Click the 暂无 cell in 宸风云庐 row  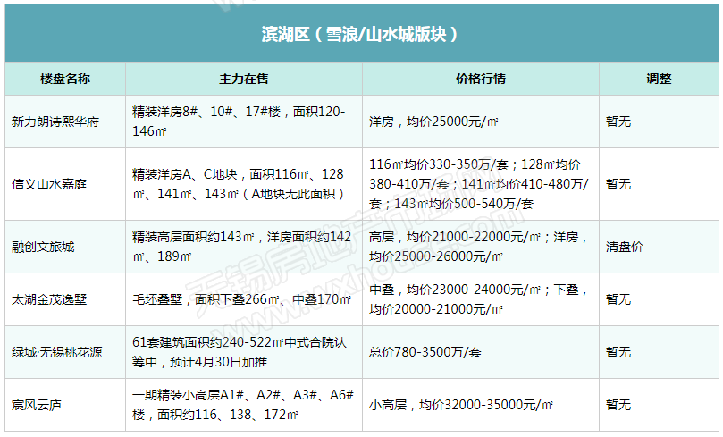618,405
